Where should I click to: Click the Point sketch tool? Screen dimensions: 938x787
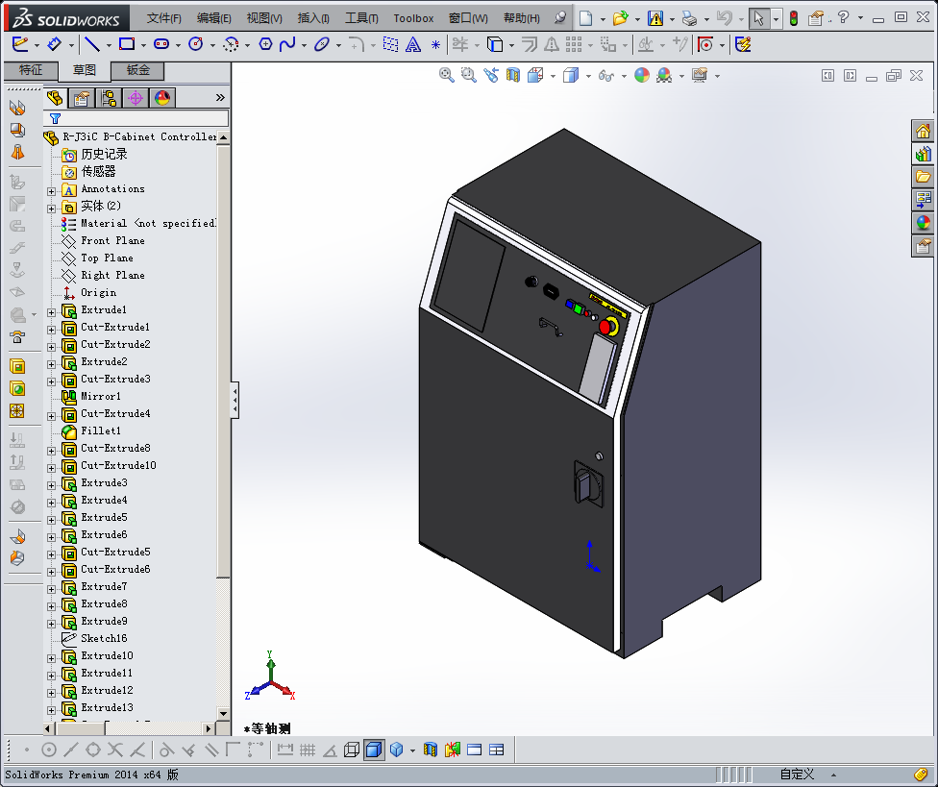point(435,45)
